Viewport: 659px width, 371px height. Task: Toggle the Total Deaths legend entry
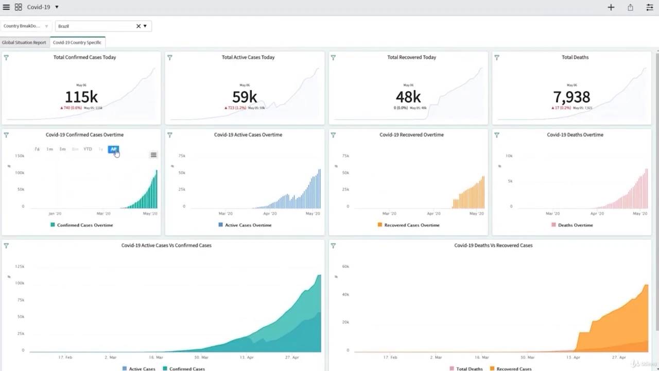tap(467, 369)
